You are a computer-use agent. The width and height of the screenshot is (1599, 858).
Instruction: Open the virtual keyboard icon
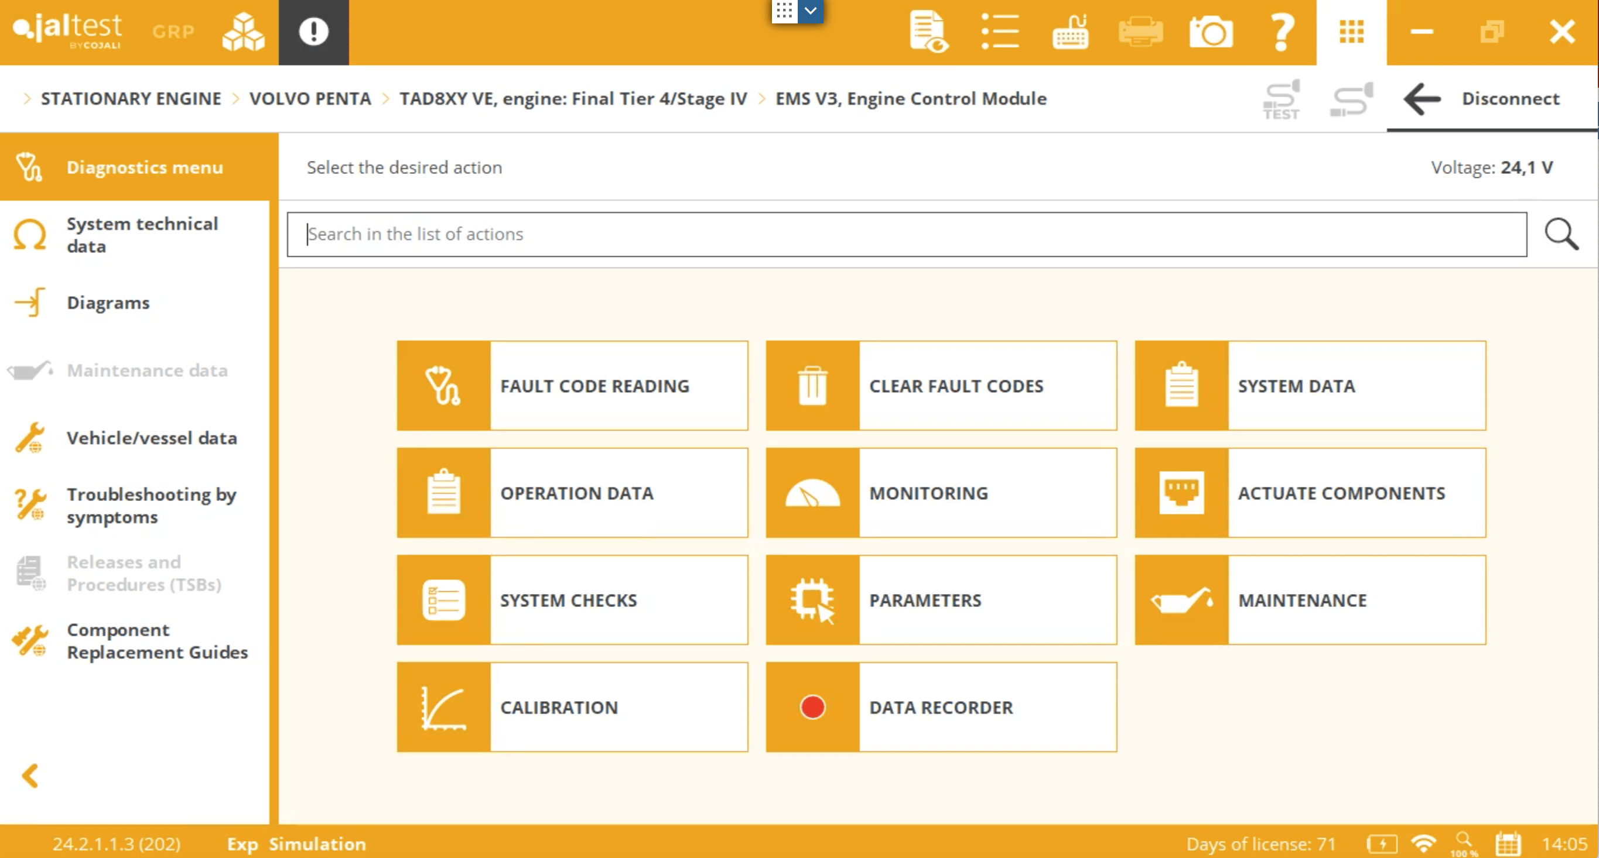pyautogui.click(x=1070, y=32)
